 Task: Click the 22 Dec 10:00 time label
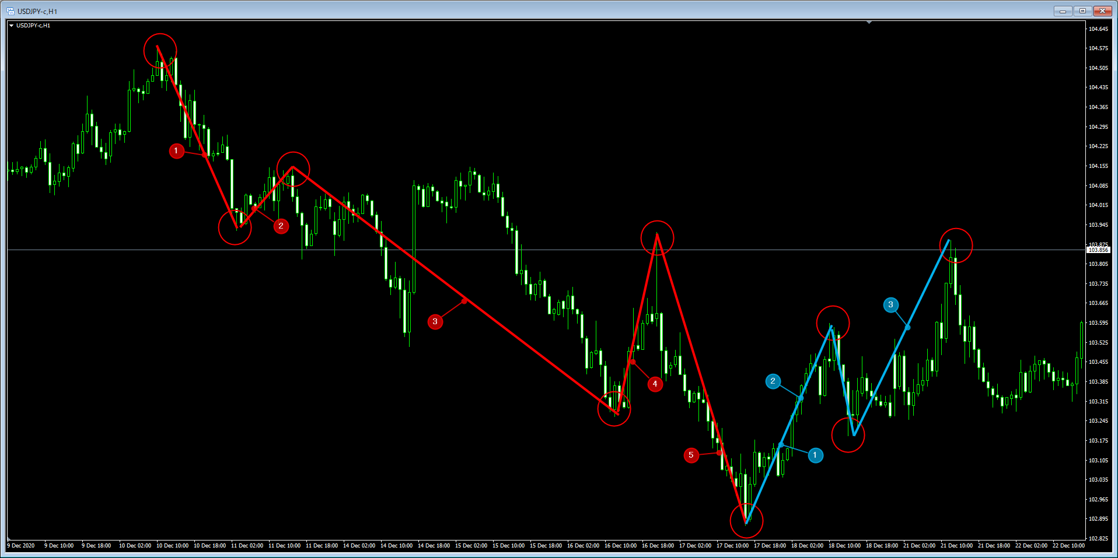1068,546
